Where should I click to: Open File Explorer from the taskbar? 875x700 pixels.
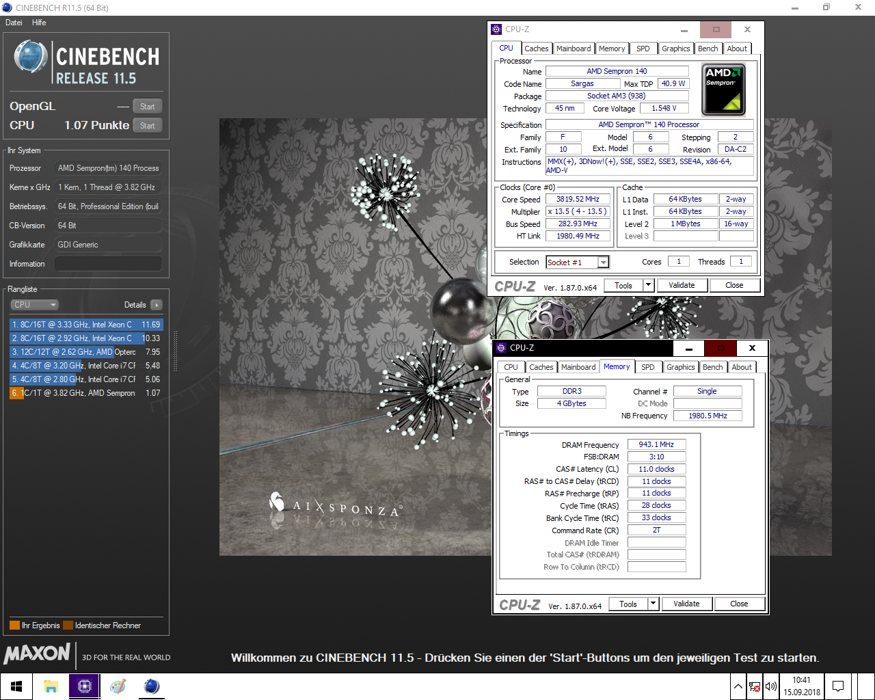pyautogui.click(x=51, y=686)
